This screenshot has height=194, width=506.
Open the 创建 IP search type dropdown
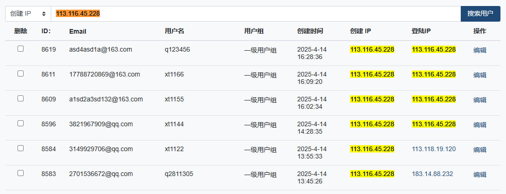28,13
